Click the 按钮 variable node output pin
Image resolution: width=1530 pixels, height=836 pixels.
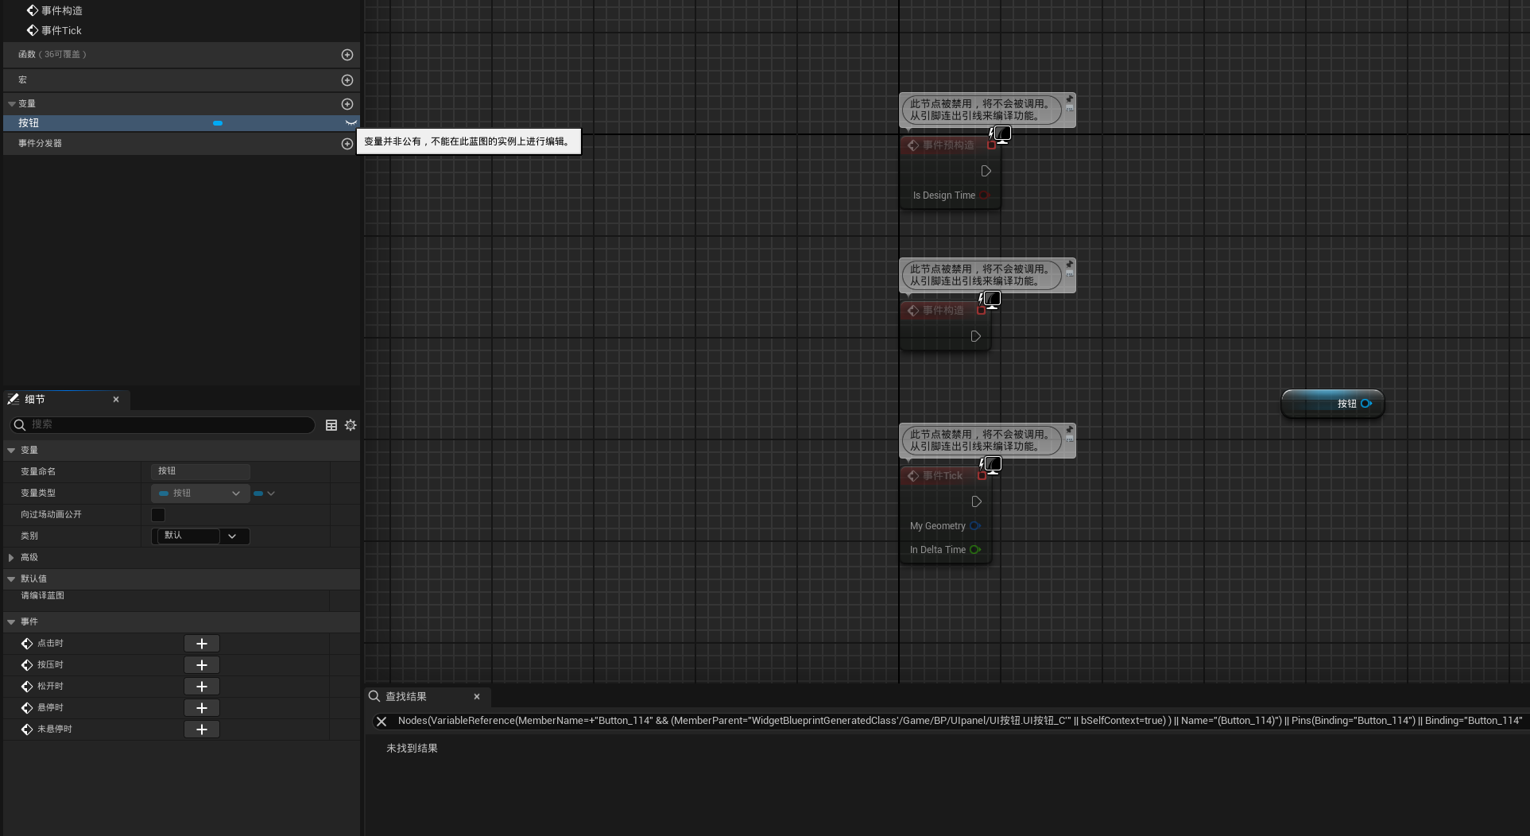point(1366,404)
